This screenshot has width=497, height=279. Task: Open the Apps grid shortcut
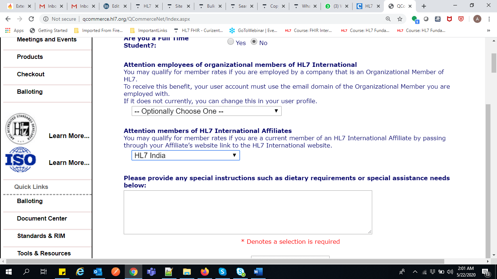coord(15,31)
